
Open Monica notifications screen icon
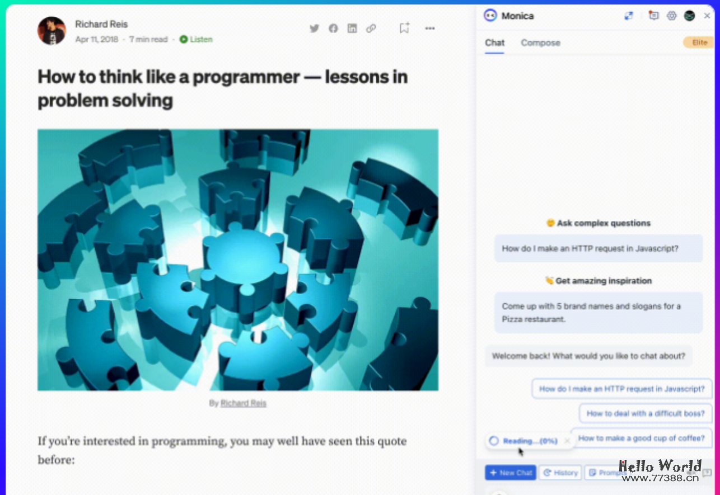[653, 16]
